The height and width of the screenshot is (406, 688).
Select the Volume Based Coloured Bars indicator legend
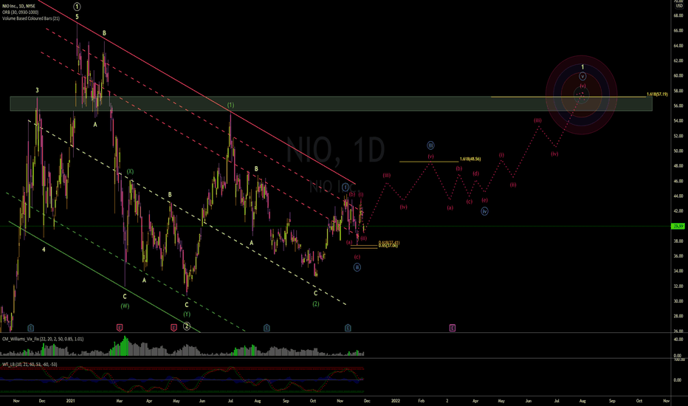pyautogui.click(x=31, y=18)
